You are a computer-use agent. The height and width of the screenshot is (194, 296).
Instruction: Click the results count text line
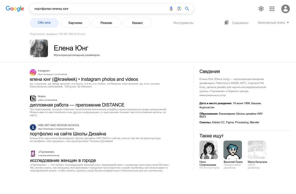tap(58, 34)
